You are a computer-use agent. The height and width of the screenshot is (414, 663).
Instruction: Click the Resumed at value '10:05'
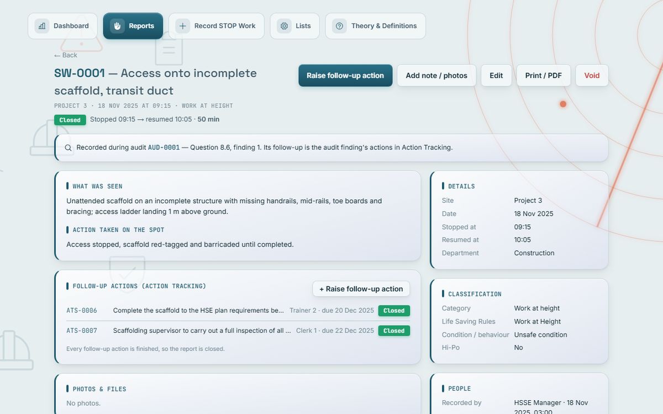point(523,240)
